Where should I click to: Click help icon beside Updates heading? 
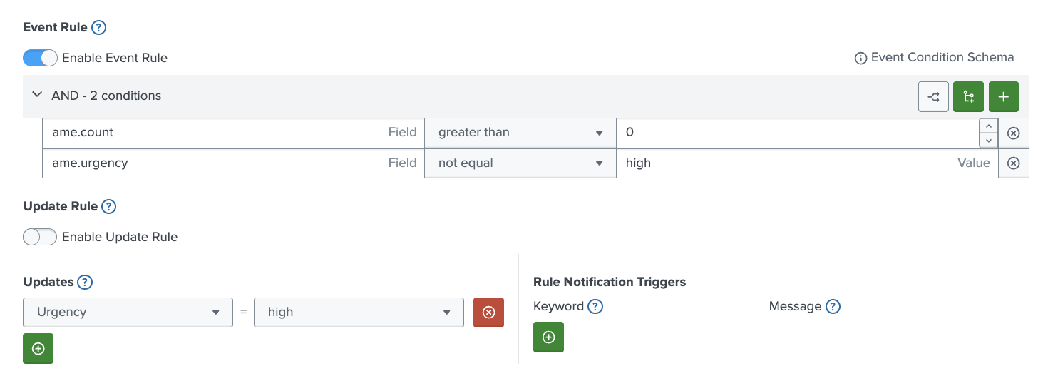[85, 282]
